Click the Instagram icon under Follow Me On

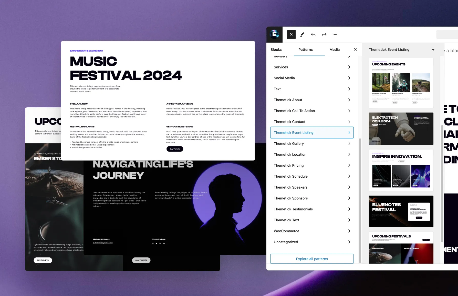(160, 244)
